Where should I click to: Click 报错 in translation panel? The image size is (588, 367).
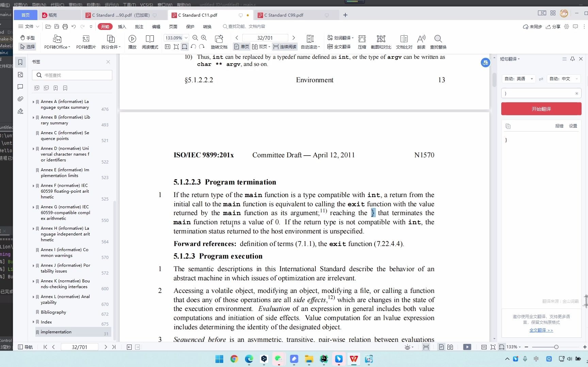(x=559, y=126)
